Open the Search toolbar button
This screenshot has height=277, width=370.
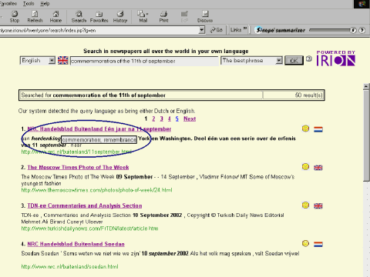point(79,16)
